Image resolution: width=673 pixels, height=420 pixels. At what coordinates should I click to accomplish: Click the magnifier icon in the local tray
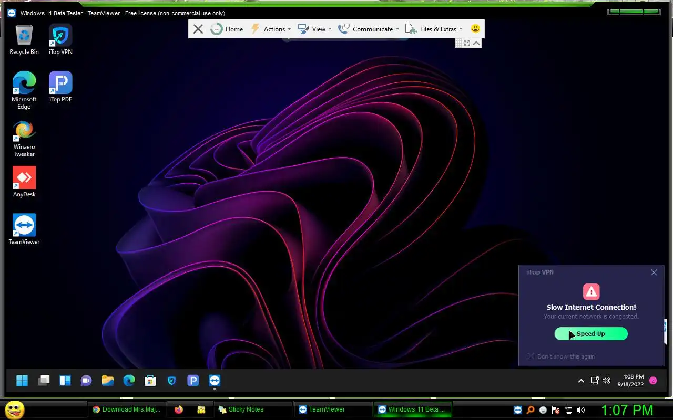(531, 410)
